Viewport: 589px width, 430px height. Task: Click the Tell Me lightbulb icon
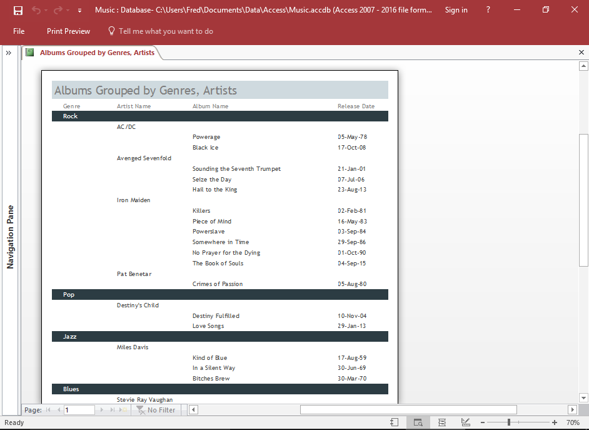(111, 31)
